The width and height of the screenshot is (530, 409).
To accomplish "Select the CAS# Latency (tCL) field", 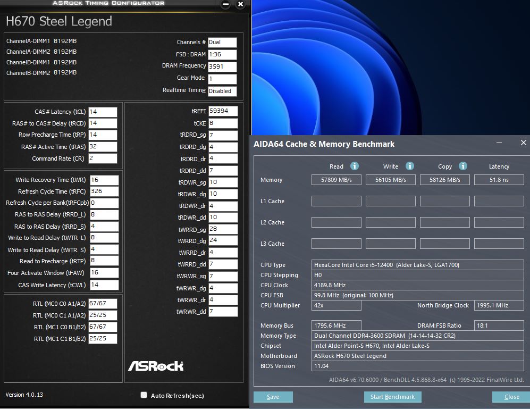I will [103, 112].
